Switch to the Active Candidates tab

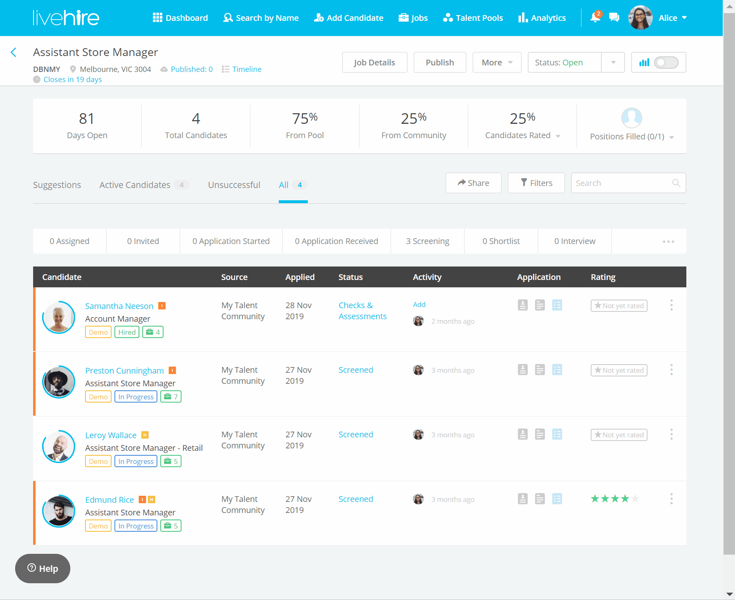coord(144,185)
